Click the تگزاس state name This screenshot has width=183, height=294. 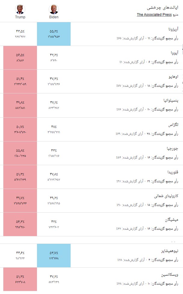tap(173, 124)
